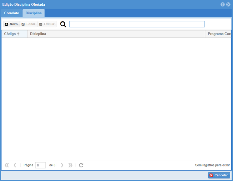
Task: Click the magnifying glass search icon
Action: coord(63,24)
